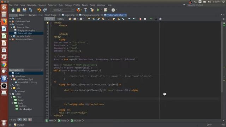Toggle the third Navigator filter button
Viewport: 226px width, 127px height.
point(30,120)
